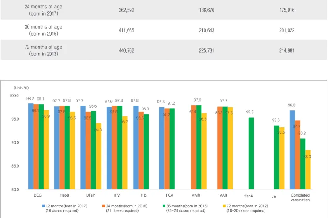Click the 97.5 data label above PCV
The height and width of the screenshot is (218, 328).
[x=161, y=102]
